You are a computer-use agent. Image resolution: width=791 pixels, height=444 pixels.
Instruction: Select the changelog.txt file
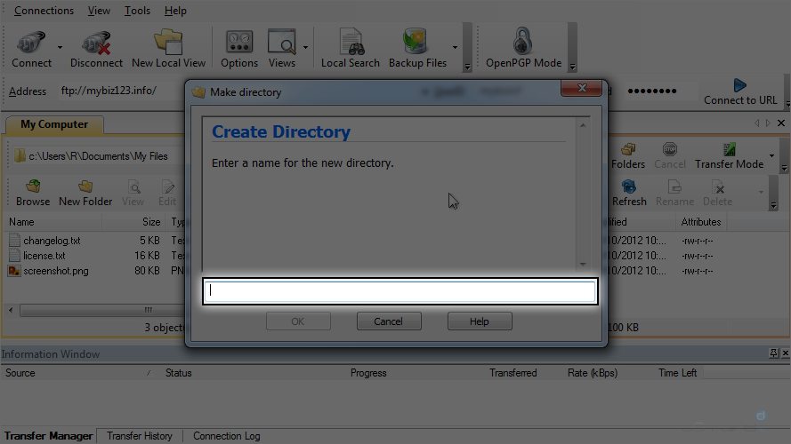point(52,241)
